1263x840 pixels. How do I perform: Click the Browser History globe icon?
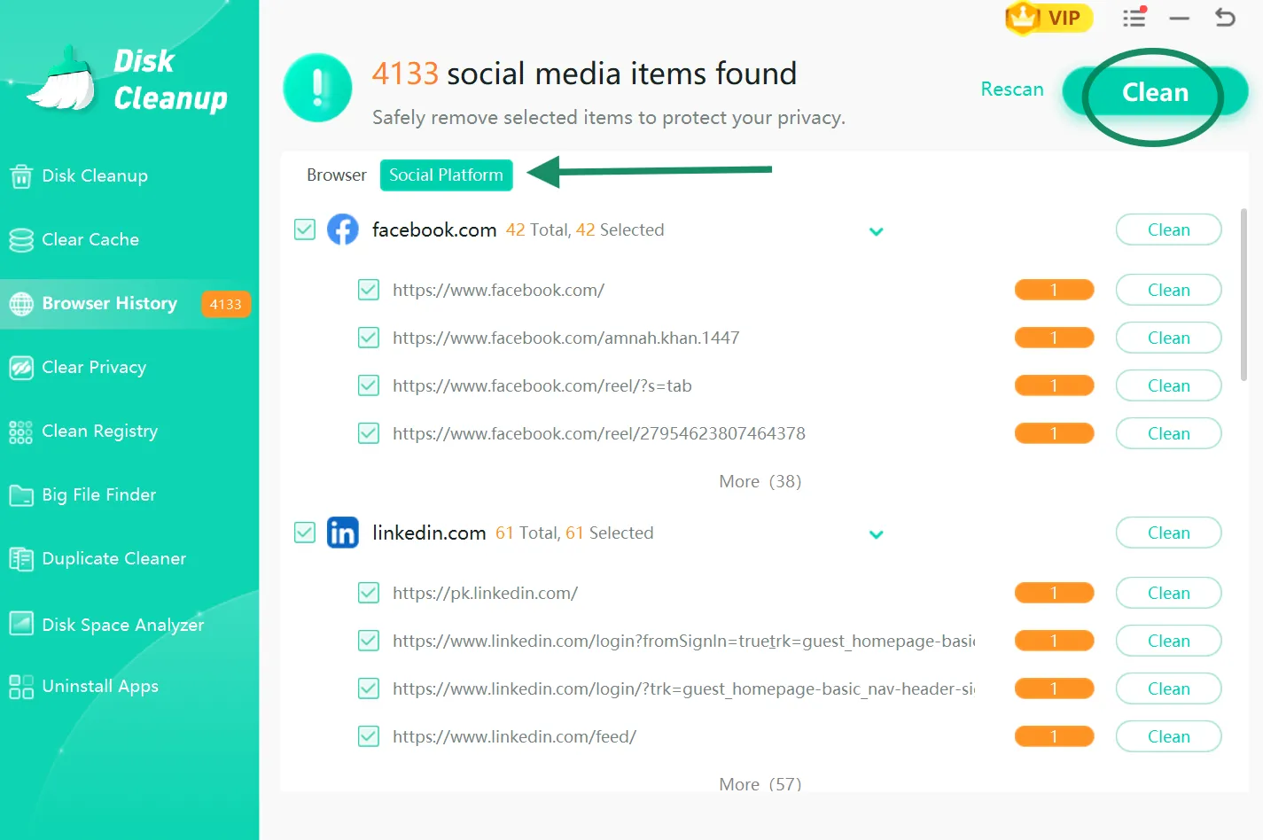pos(21,304)
